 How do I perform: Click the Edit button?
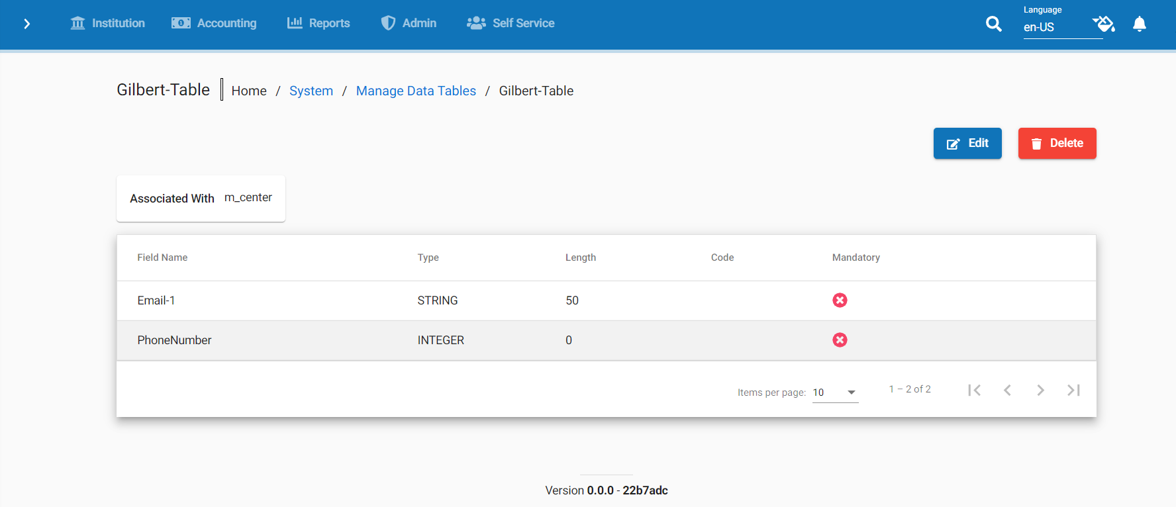pos(967,143)
